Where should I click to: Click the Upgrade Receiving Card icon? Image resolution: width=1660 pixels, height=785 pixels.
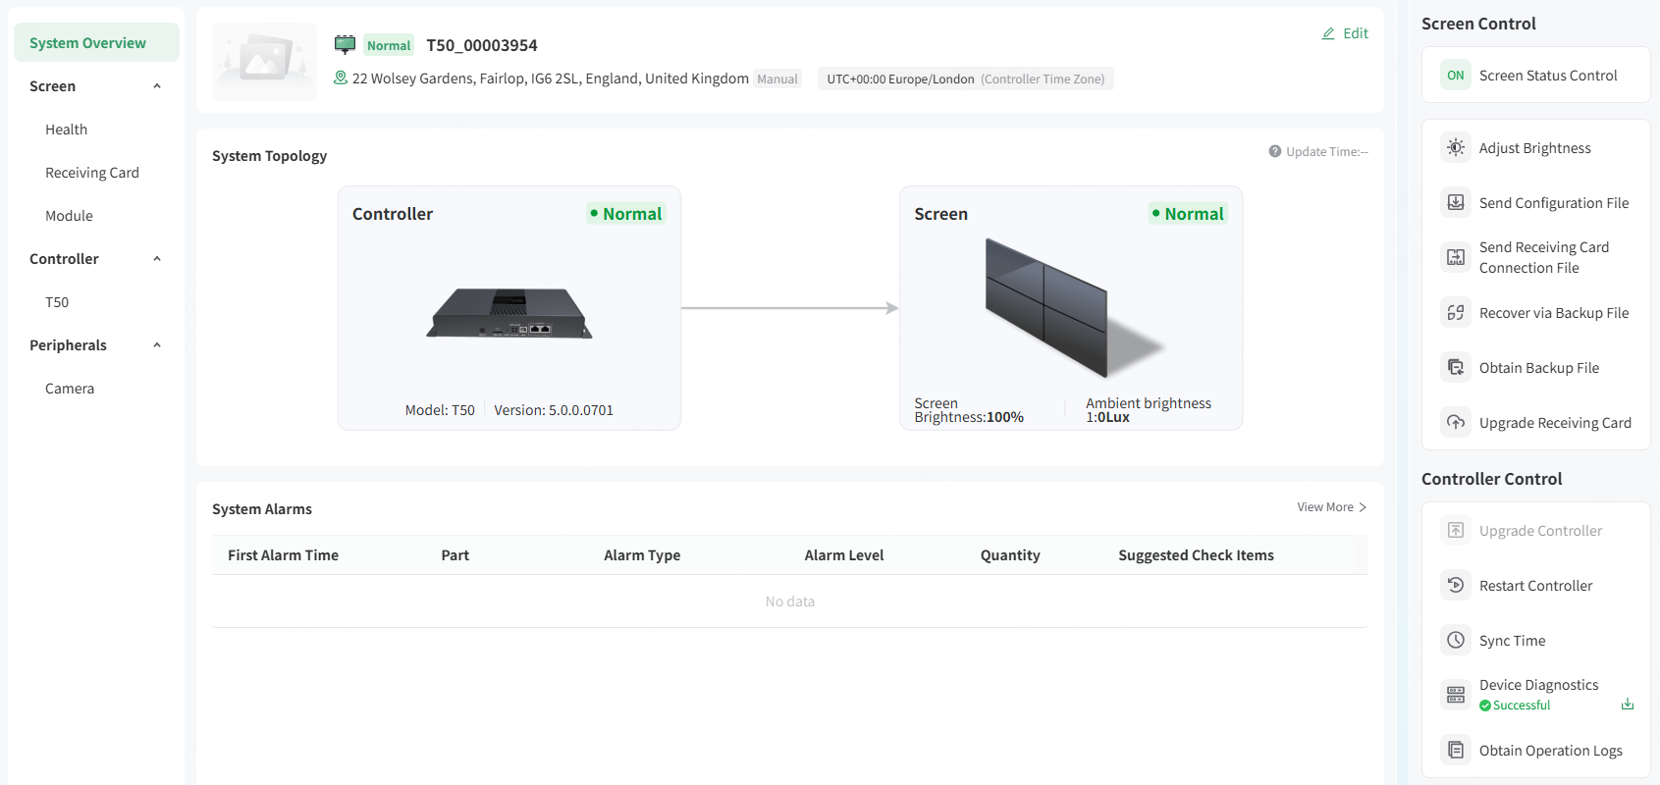(1456, 423)
